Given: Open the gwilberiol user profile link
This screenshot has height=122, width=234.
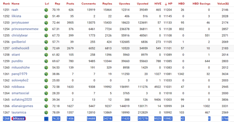Looking at the screenshot, I should (x=19, y=42).
